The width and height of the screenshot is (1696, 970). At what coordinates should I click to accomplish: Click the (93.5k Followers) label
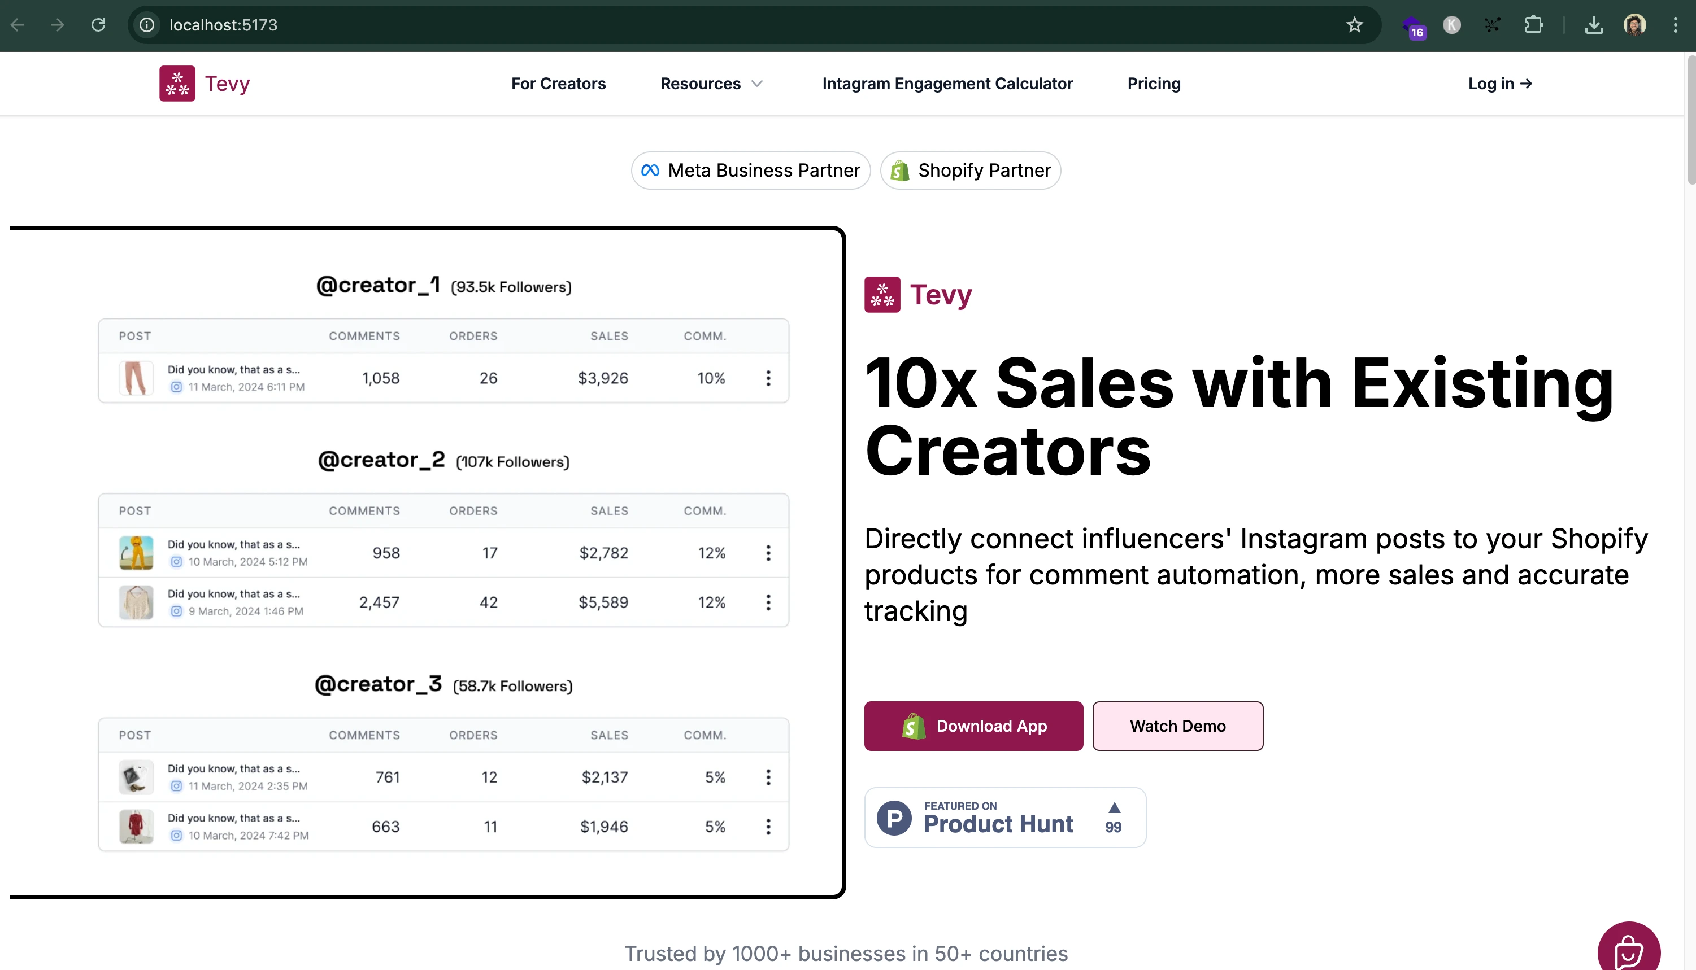(511, 287)
